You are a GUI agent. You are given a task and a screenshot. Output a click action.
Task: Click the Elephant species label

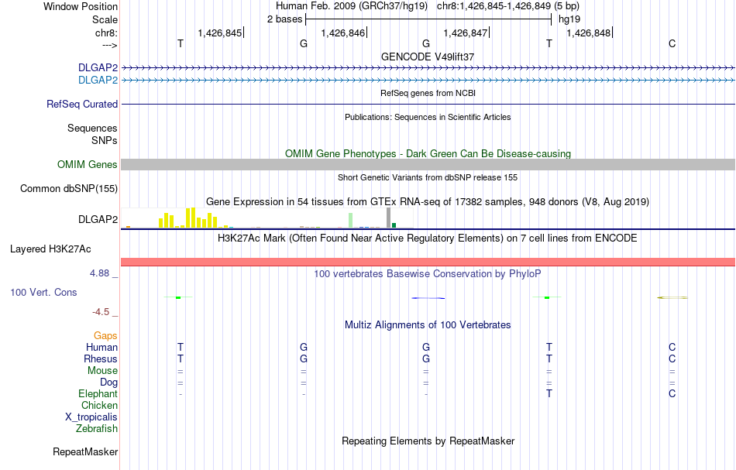[x=98, y=394]
